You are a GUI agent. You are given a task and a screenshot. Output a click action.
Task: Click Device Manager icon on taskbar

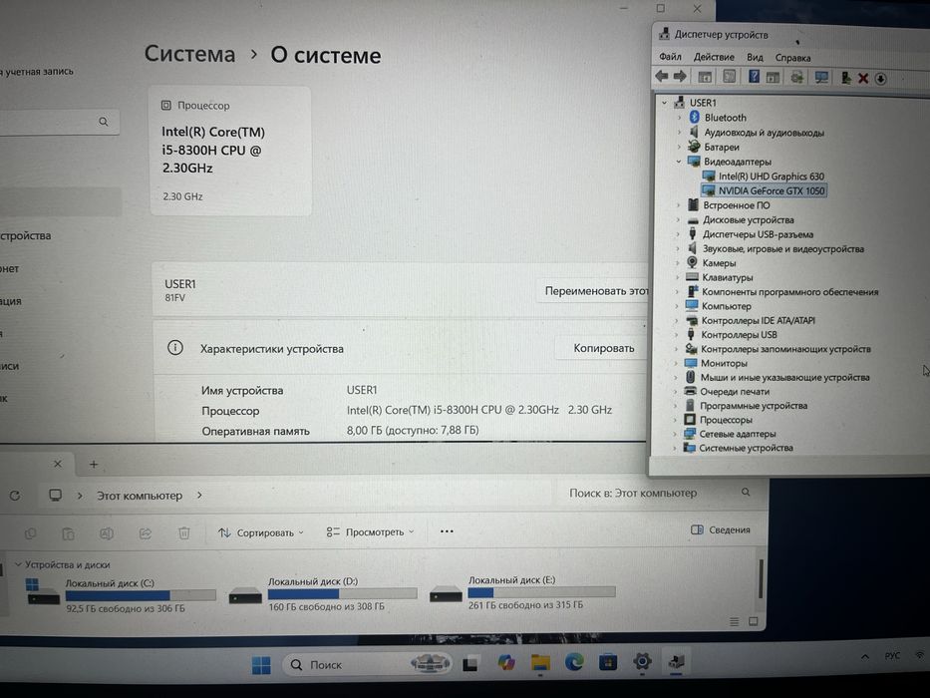676,660
